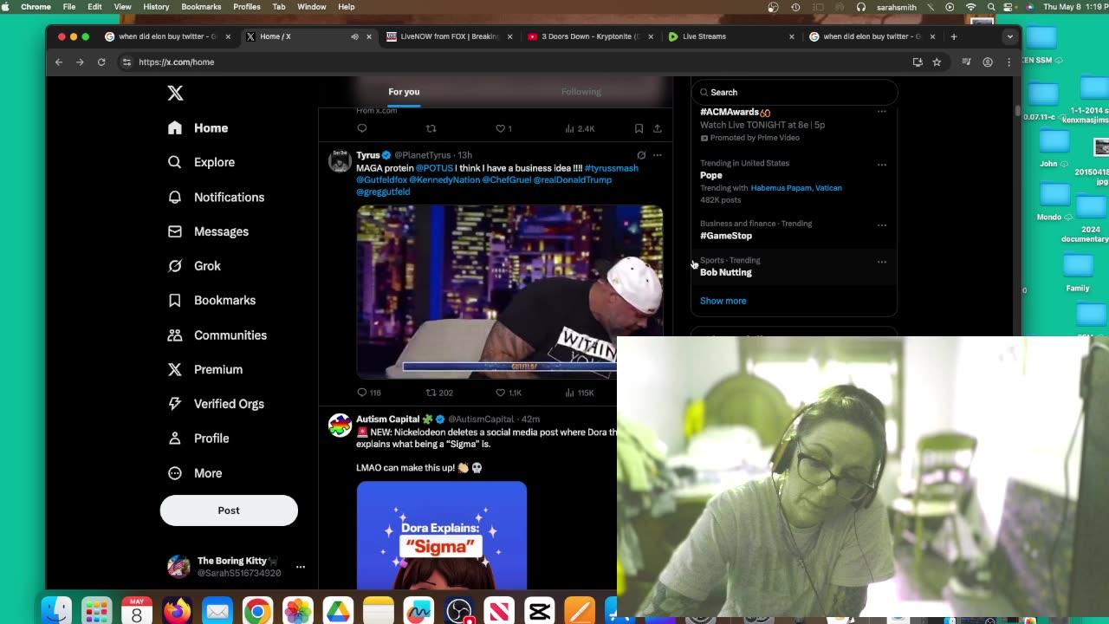Viewport: 1109px width, 624px height.
Task: Open Explore in X sidebar
Action: (202, 162)
